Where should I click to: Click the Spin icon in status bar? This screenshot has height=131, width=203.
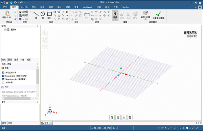[178, 128]
